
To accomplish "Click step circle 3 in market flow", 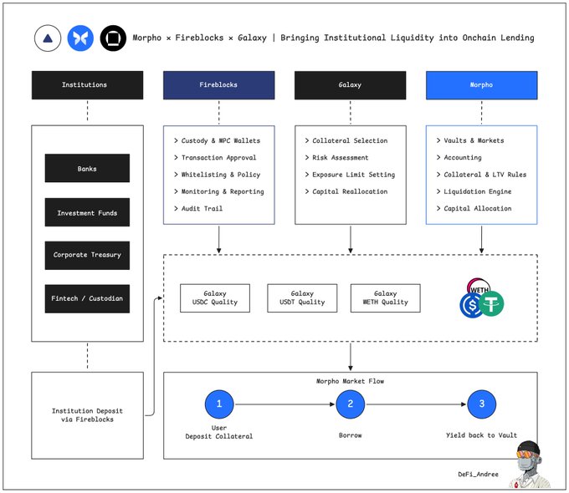I will coord(481,404).
